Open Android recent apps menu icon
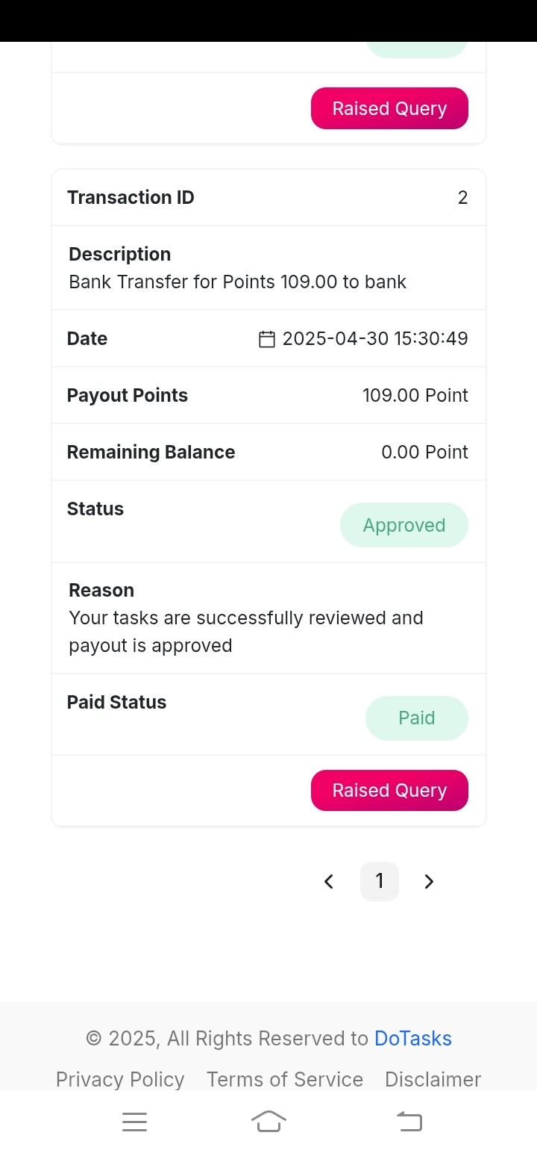The width and height of the screenshot is (537, 1153). click(134, 1122)
